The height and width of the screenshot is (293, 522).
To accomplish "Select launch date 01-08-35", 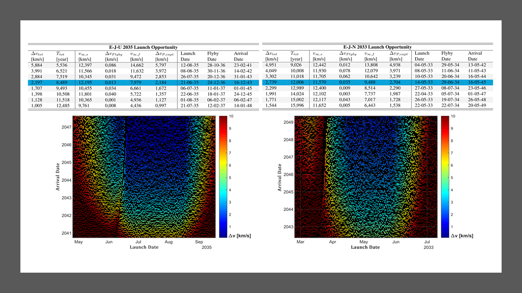I will [x=190, y=100].
